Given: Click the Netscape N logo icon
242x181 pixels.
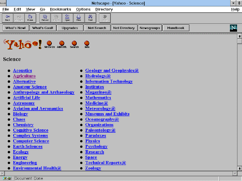Looking at the screenshot, I should (x=233, y=28).
